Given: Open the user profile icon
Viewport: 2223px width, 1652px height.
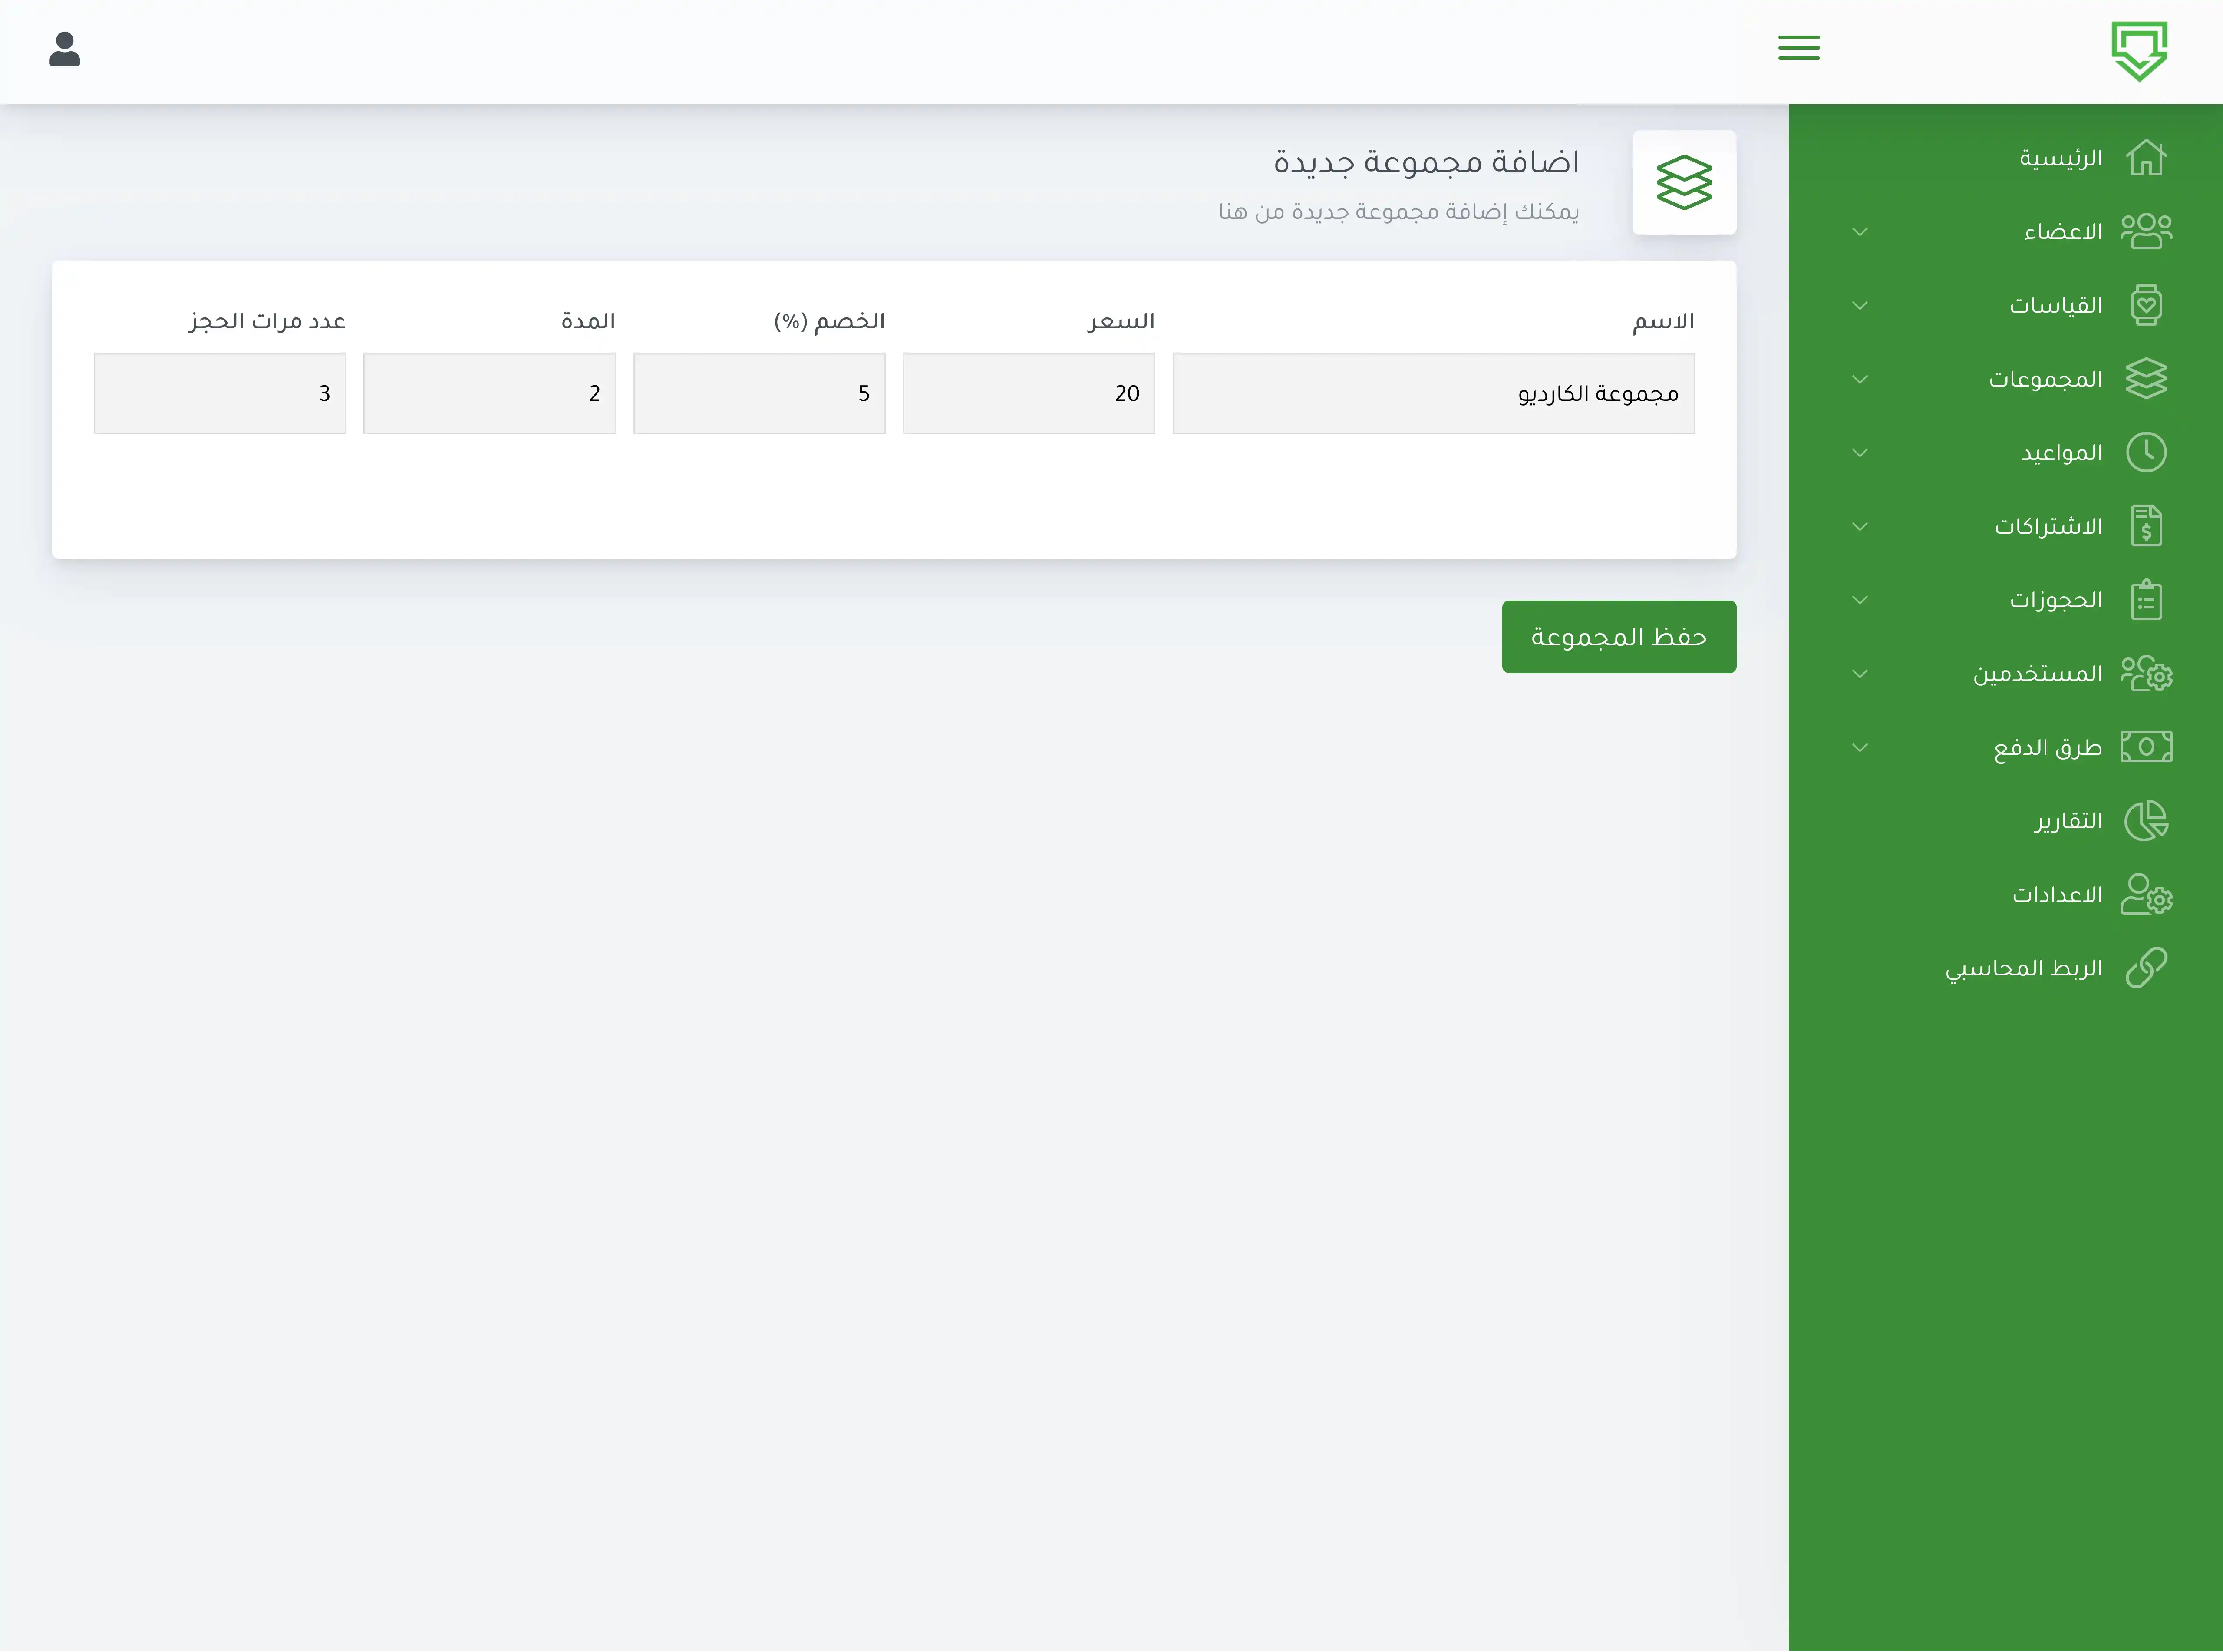Looking at the screenshot, I should click(x=65, y=49).
